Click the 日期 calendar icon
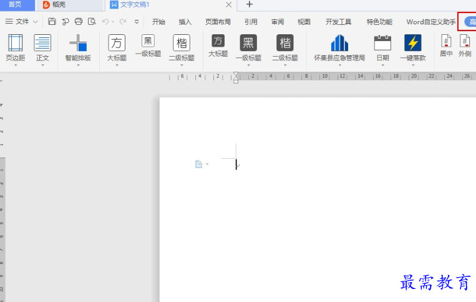This screenshot has width=476, height=302. click(382, 43)
